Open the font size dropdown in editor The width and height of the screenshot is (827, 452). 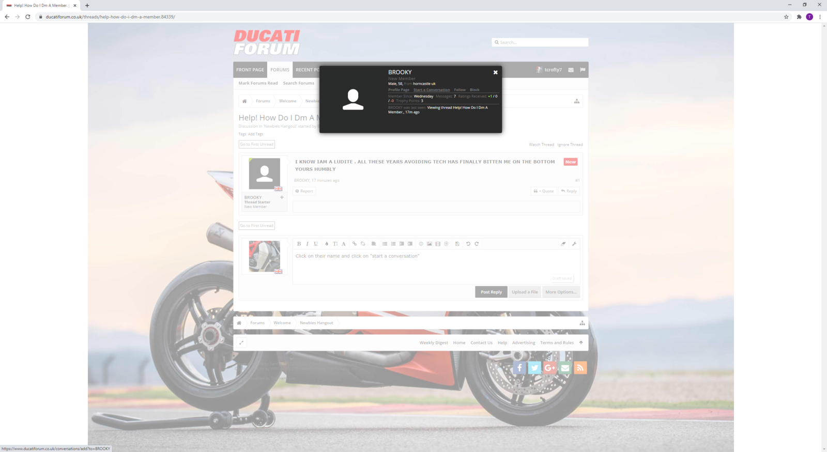coord(335,244)
